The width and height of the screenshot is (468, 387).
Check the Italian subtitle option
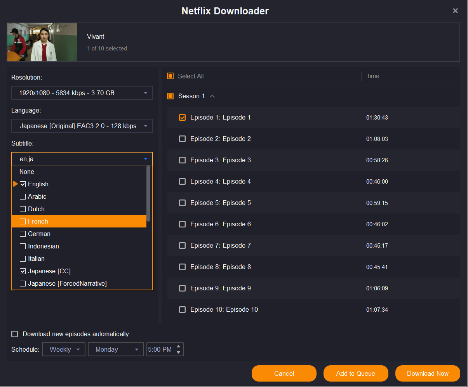[x=23, y=259]
